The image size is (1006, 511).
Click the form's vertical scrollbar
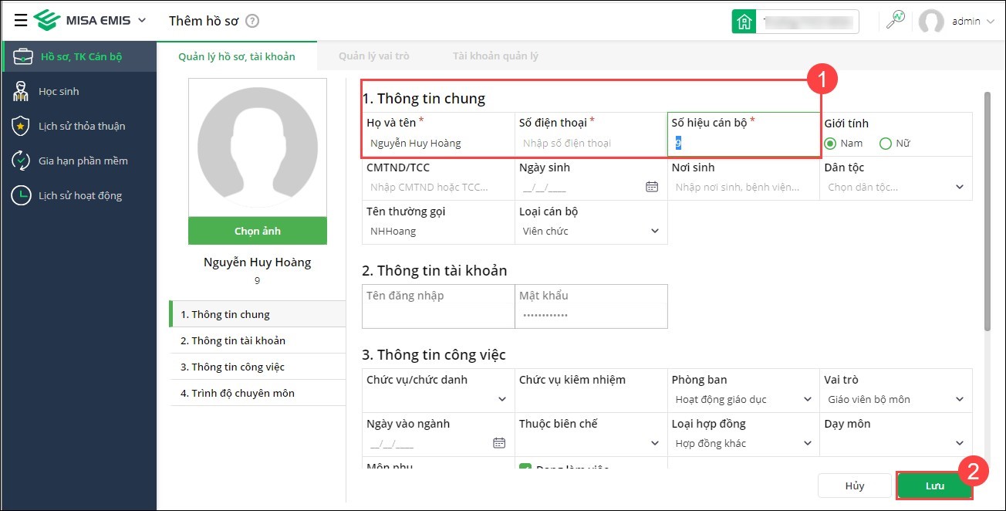click(987, 212)
